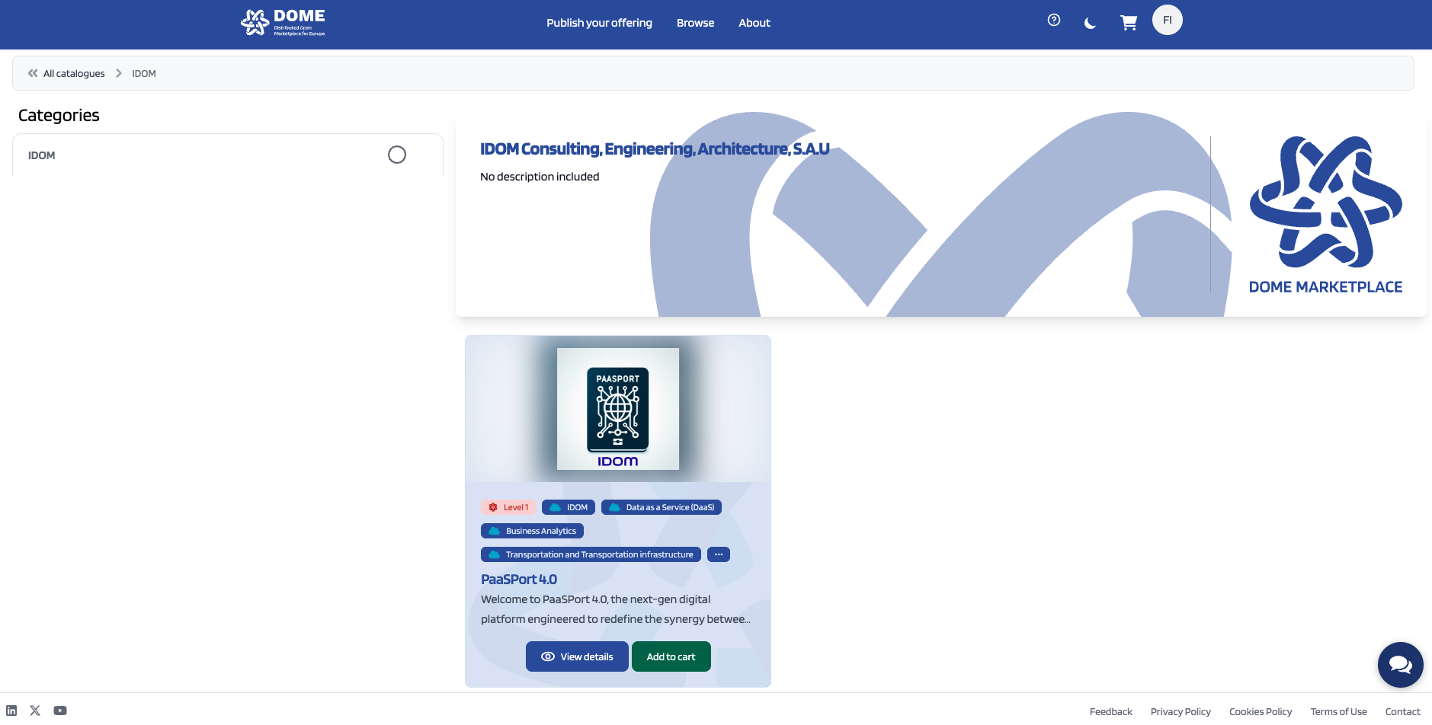Open X social icon in footer
The height and width of the screenshot is (725, 1432).
click(35, 711)
